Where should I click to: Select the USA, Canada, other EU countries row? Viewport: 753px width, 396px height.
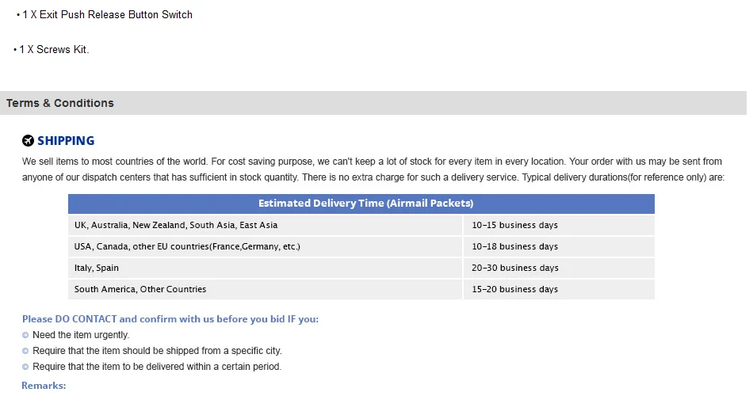click(361, 247)
